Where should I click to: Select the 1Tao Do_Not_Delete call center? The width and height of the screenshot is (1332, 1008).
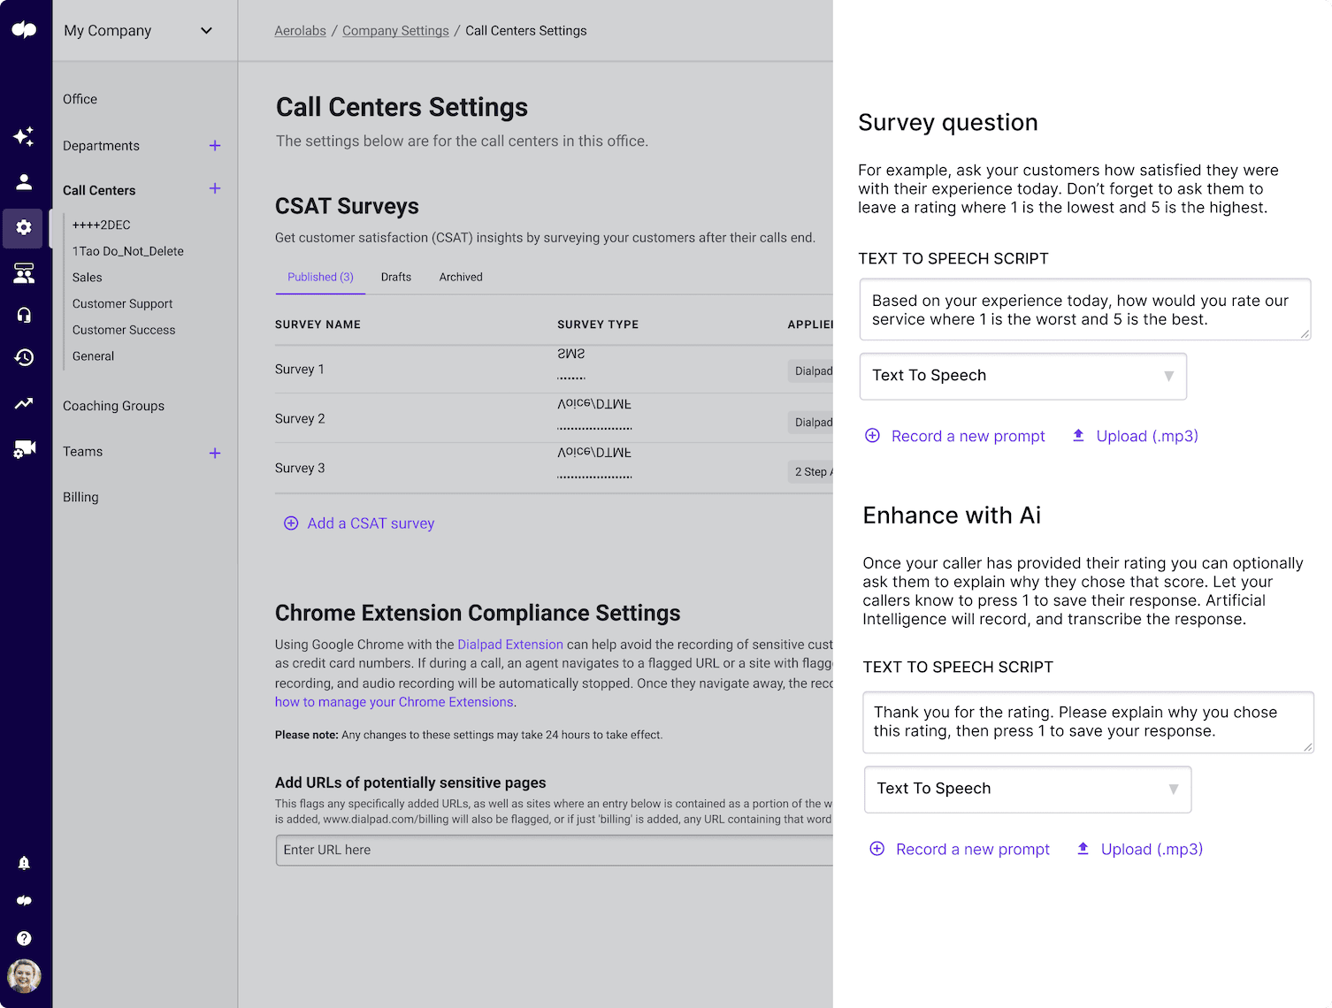coord(128,251)
